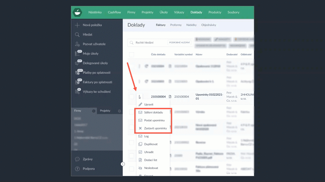Open the three-dot menu of row 210100004
325x182 pixels.
point(139,96)
